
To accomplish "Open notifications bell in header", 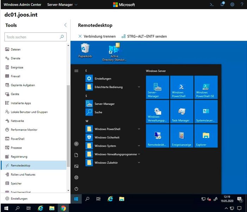I will click(222, 4).
